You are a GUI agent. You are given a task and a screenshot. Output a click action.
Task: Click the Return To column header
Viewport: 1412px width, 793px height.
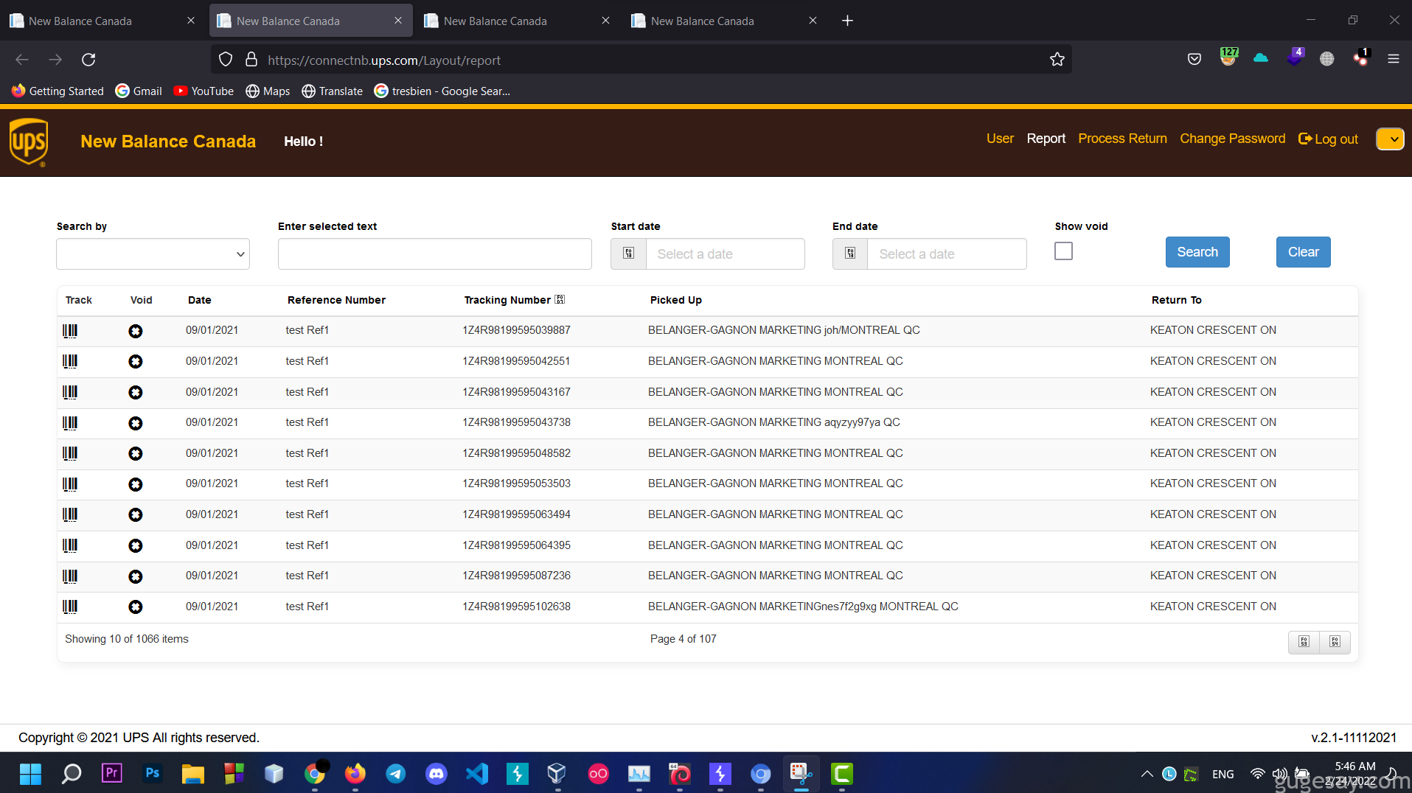coord(1176,300)
